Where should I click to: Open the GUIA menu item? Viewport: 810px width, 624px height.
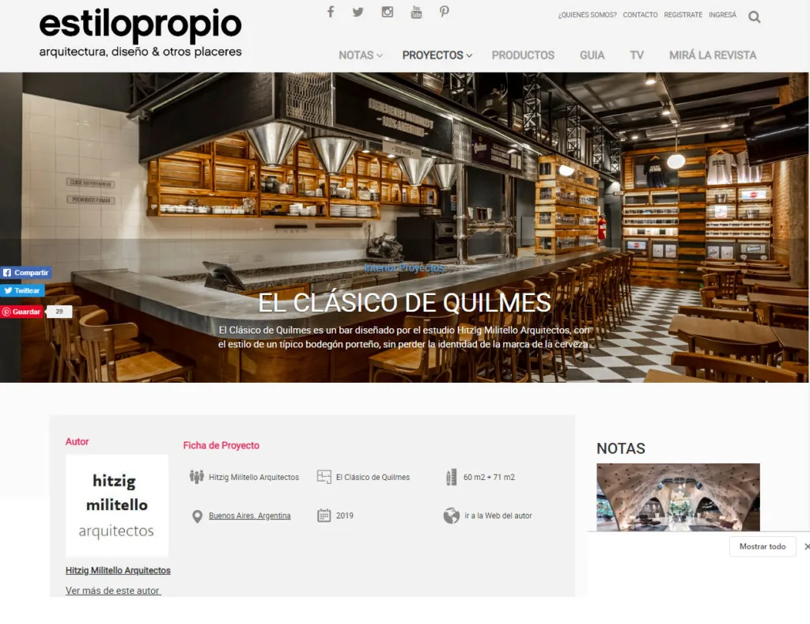pos(592,55)
